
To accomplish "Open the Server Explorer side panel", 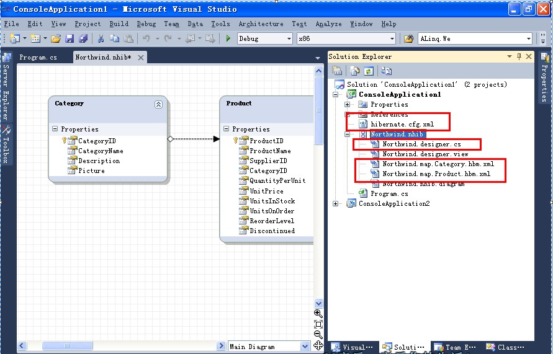I will pos(6,86).
